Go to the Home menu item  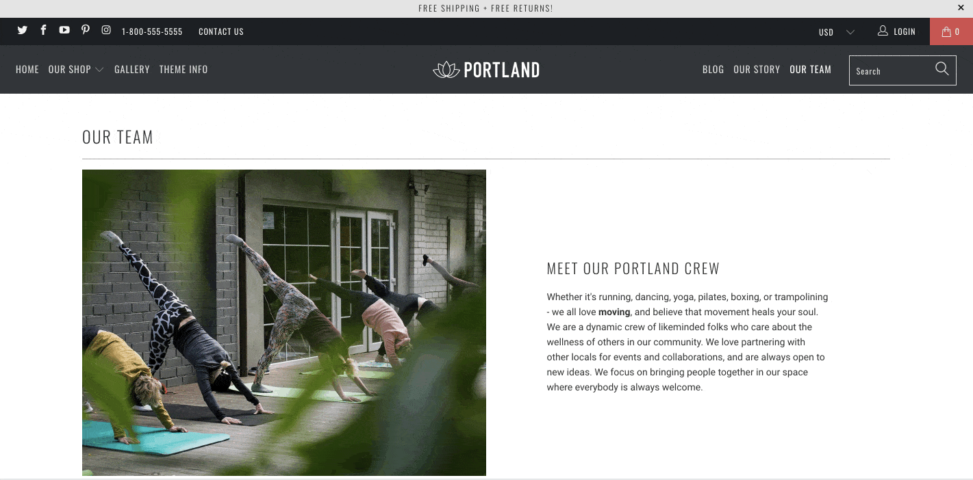coord(27,69)
